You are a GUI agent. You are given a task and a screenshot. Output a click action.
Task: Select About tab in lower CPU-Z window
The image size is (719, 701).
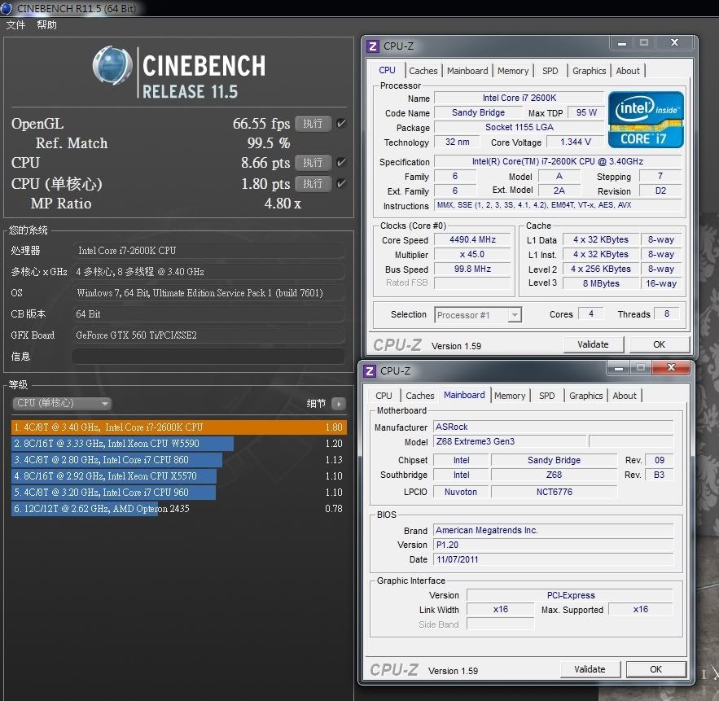click(x=624, y=396)
